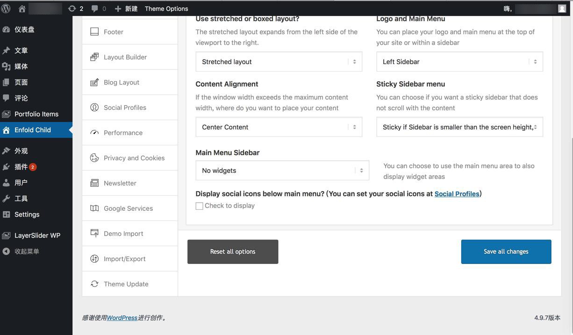Enable the 'Check to display' checkbox
Image resolution: width=573 pixels, height=335 pixels.
point(200,206)
